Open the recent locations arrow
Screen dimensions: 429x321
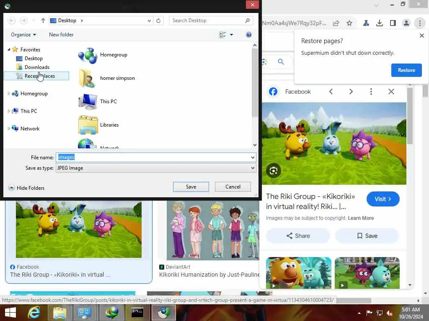[34, 20]
